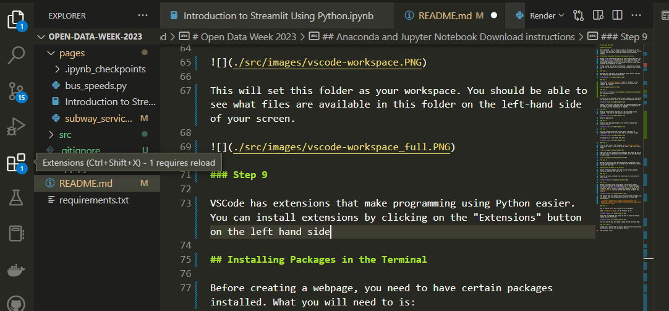Click the M status of subway_servic... file
The image size is (669, 311).
[x=144, y=118]
